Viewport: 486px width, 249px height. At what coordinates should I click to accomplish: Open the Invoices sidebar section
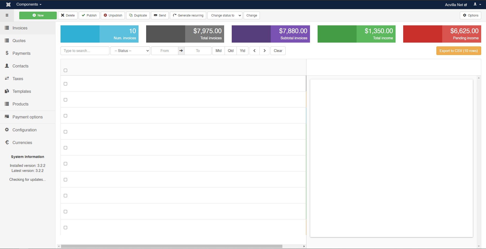(20, 28)
